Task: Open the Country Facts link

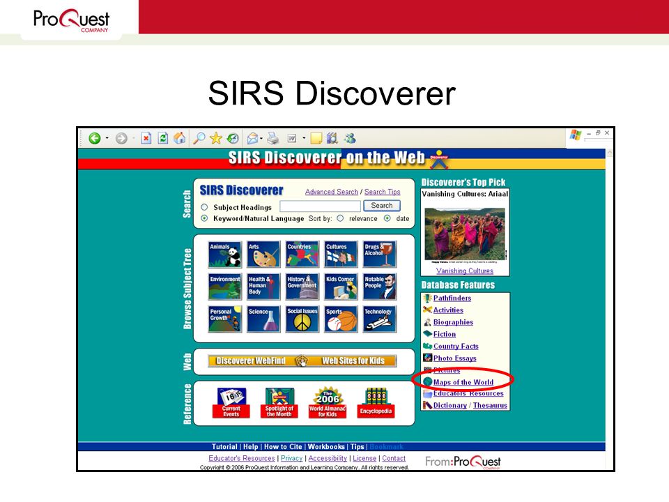Action: coord(456,346)
